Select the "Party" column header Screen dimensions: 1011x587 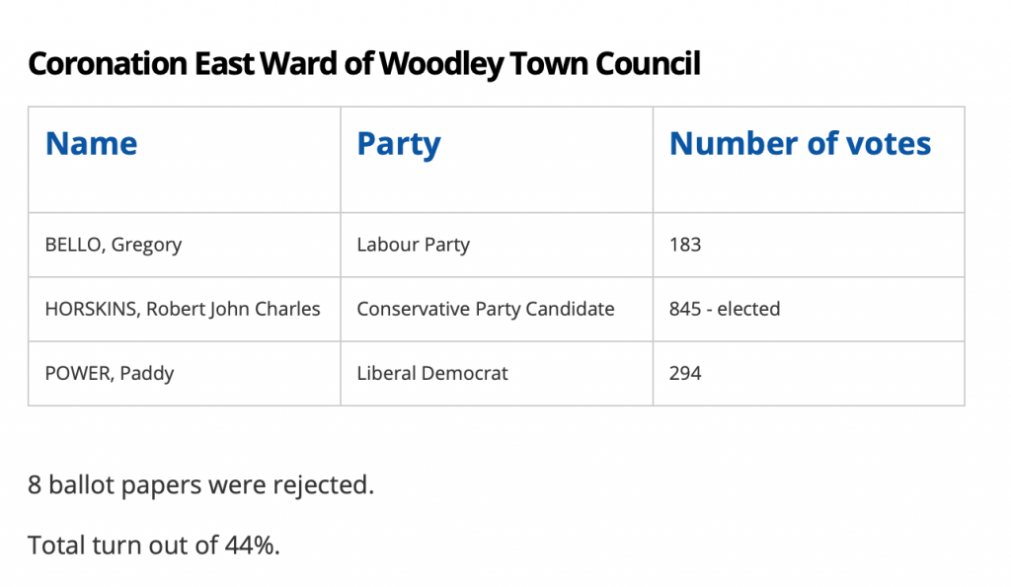point(399,144)
